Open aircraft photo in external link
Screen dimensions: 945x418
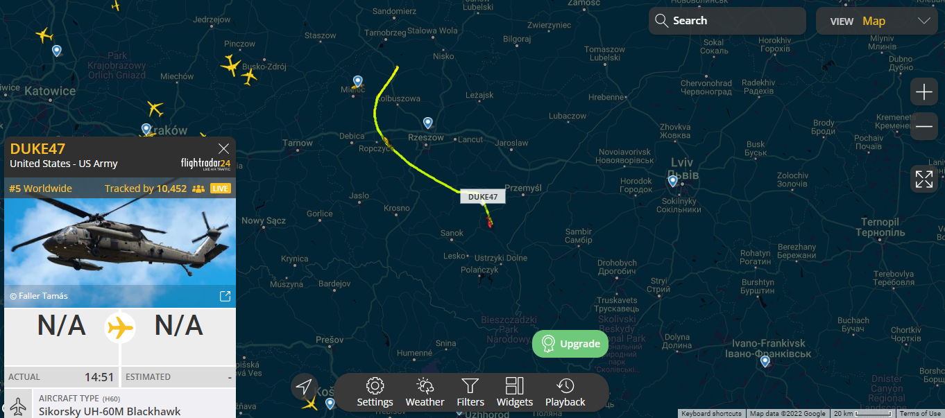[x=225, y=297]
